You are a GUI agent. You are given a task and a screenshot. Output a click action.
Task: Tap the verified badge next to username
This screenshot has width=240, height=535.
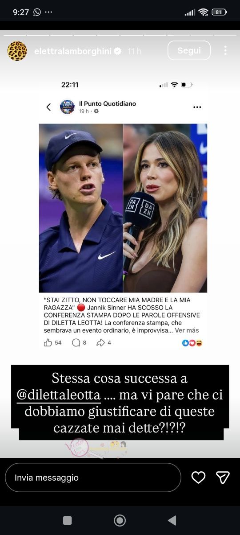[118, 51]
